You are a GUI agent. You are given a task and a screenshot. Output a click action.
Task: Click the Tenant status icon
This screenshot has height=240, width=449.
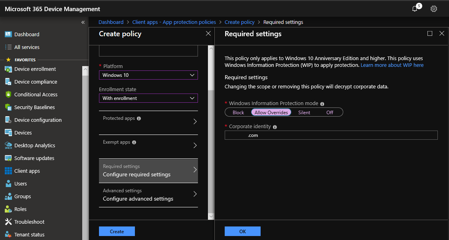pos(8,234)
